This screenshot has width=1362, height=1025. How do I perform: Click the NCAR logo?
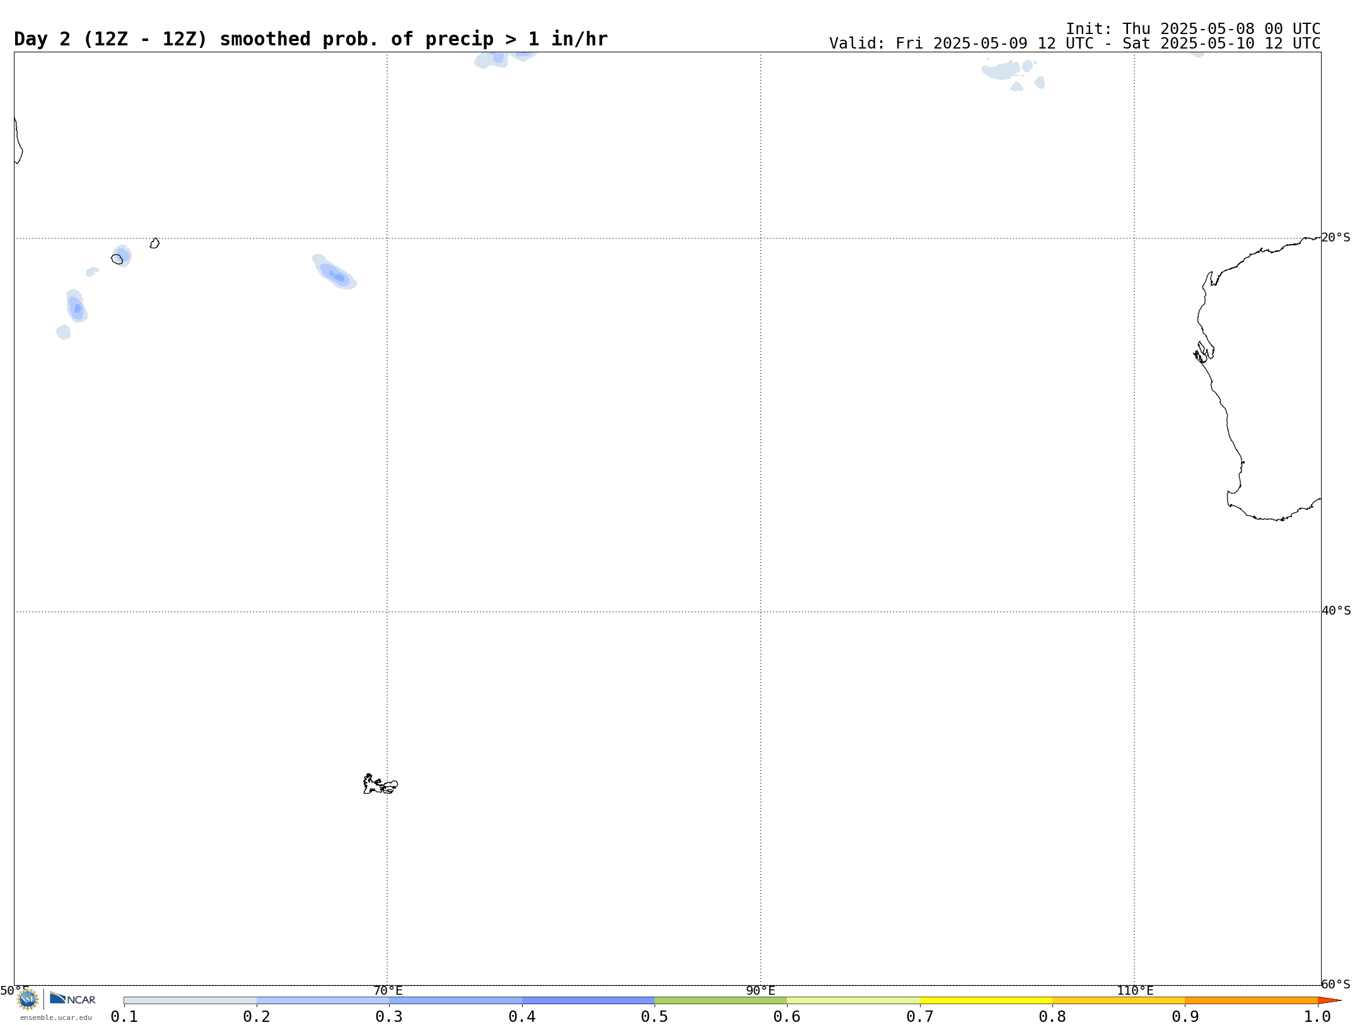pos(73,999)
